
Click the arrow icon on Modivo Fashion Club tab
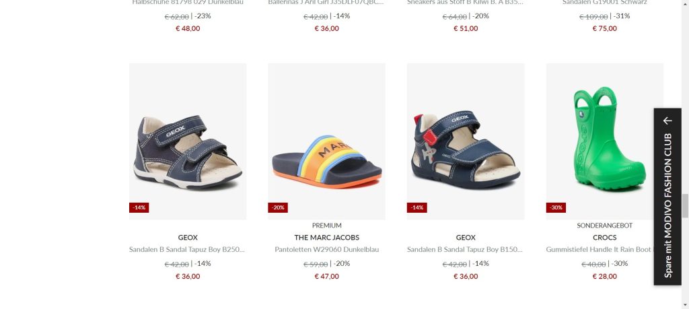coord(668,121)
